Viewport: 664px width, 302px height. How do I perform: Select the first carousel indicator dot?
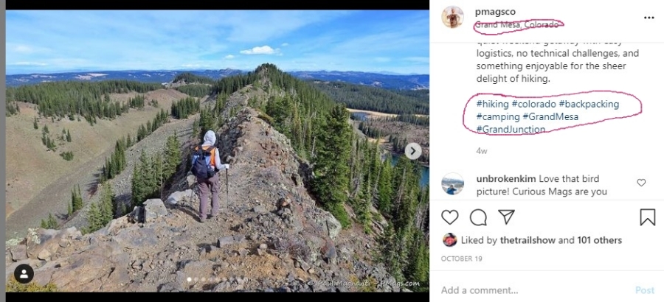click(x=188, y=279)
